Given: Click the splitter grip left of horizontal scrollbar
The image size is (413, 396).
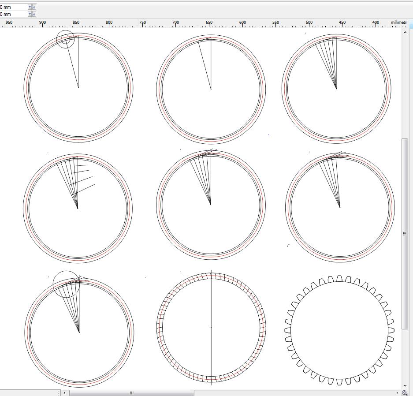Looking at the screenshot, I should [x=59, y=392].
